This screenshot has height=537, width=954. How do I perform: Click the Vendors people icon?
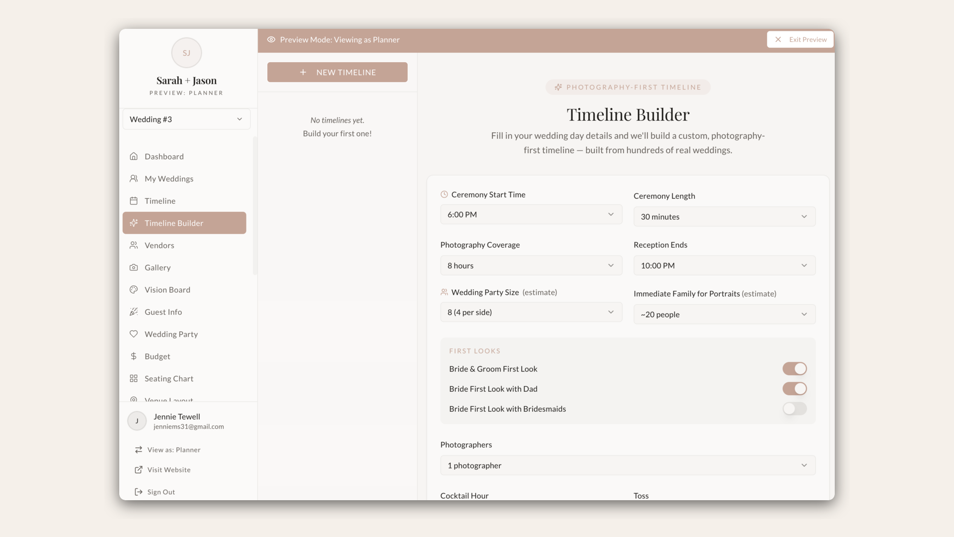coord(134,245)
